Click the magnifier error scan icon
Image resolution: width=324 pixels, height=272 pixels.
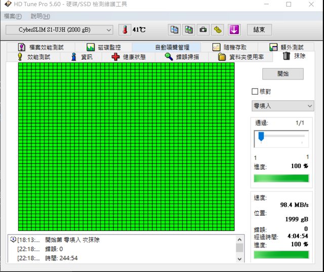coord(169,57)
